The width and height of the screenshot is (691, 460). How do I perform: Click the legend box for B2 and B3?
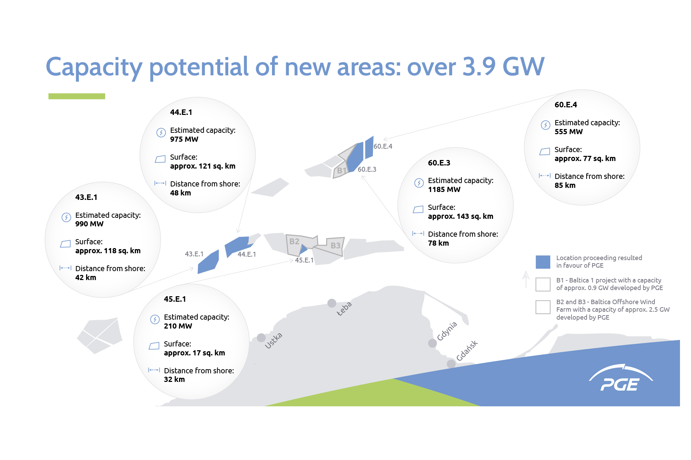(x=543, y=307)
